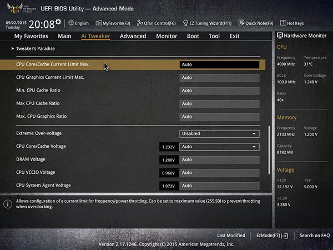This screenshot has height=250, width=333.
Task: Click the 5.000 V reading
Action: pyautogui.click(x=311, y=187)
